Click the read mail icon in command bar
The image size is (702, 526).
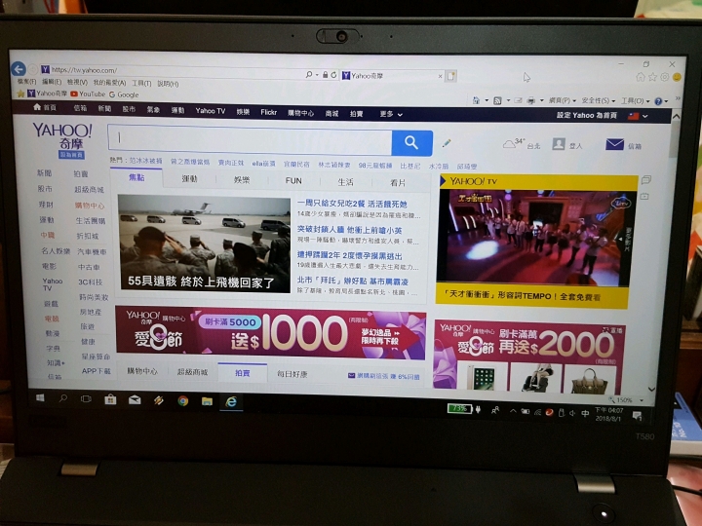click(518, 100)
